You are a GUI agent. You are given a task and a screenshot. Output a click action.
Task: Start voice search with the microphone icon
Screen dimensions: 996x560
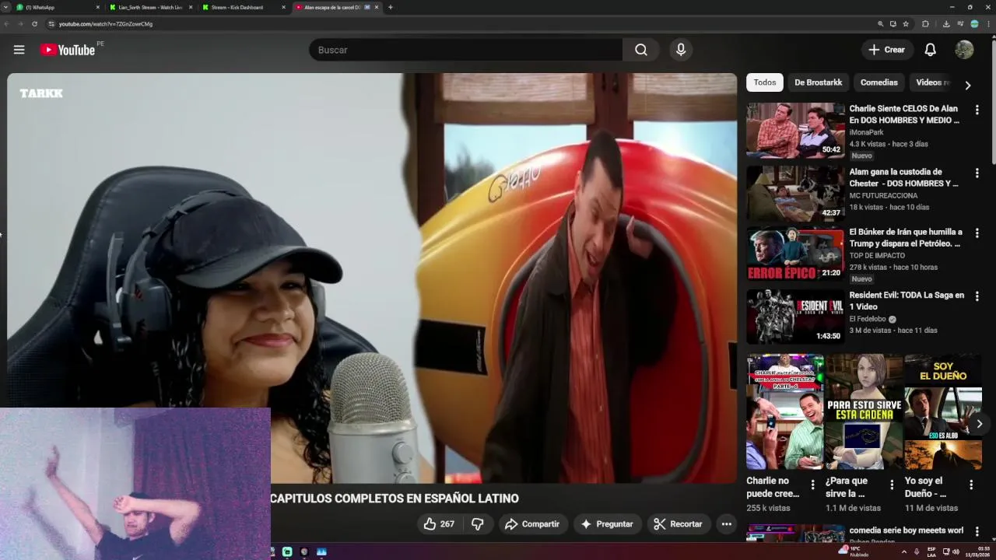point(681,50)
